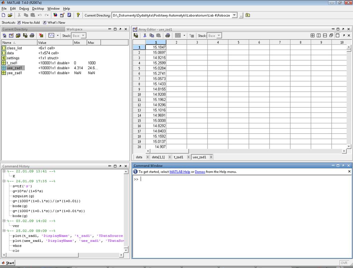353x268 pixels.
Task: Collapse the 26.01.09 17:35 history group
Action: point(4,181)
